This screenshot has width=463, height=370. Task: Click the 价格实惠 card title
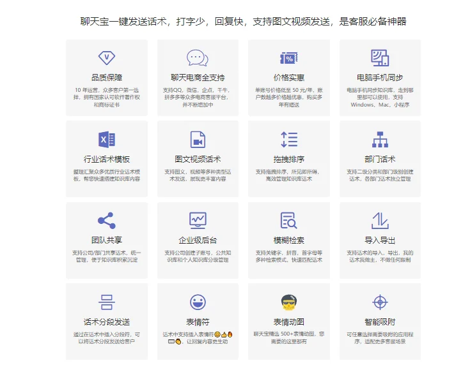click(x=289, y=78)
